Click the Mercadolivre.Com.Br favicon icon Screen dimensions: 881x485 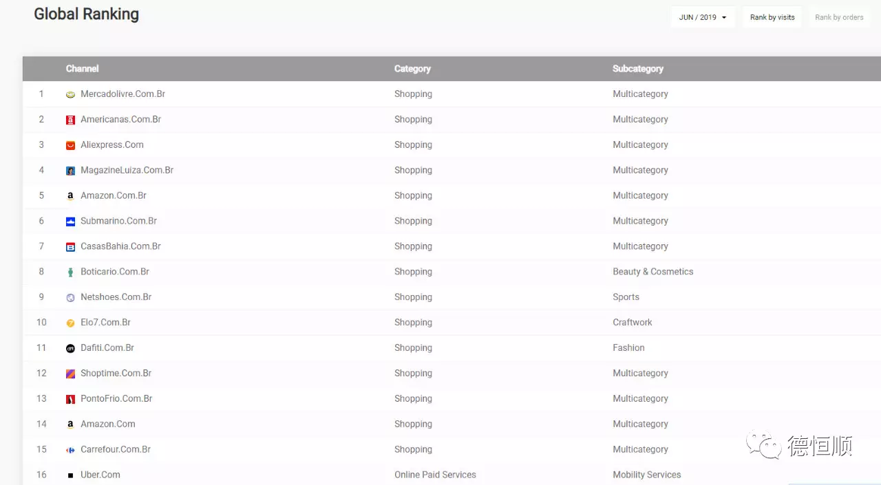click(x=70, y=94)
